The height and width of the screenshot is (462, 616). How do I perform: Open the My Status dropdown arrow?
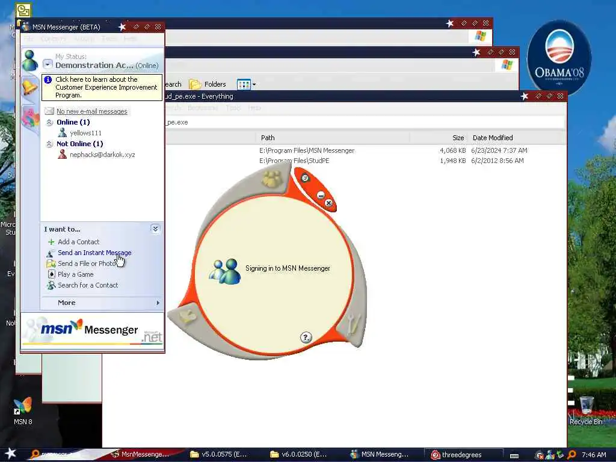[48, 64]
